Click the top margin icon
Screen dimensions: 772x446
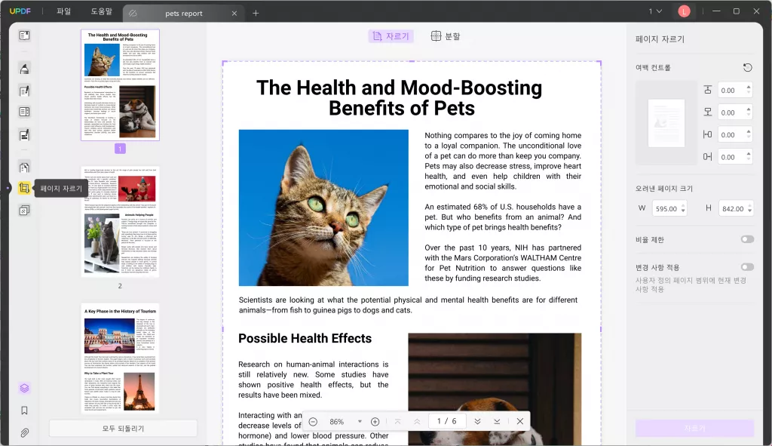[707, 90]
